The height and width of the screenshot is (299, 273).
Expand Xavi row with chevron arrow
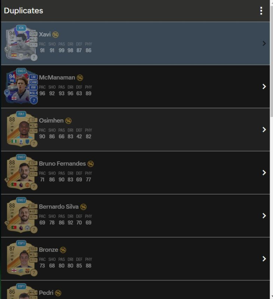coord(264,43)
